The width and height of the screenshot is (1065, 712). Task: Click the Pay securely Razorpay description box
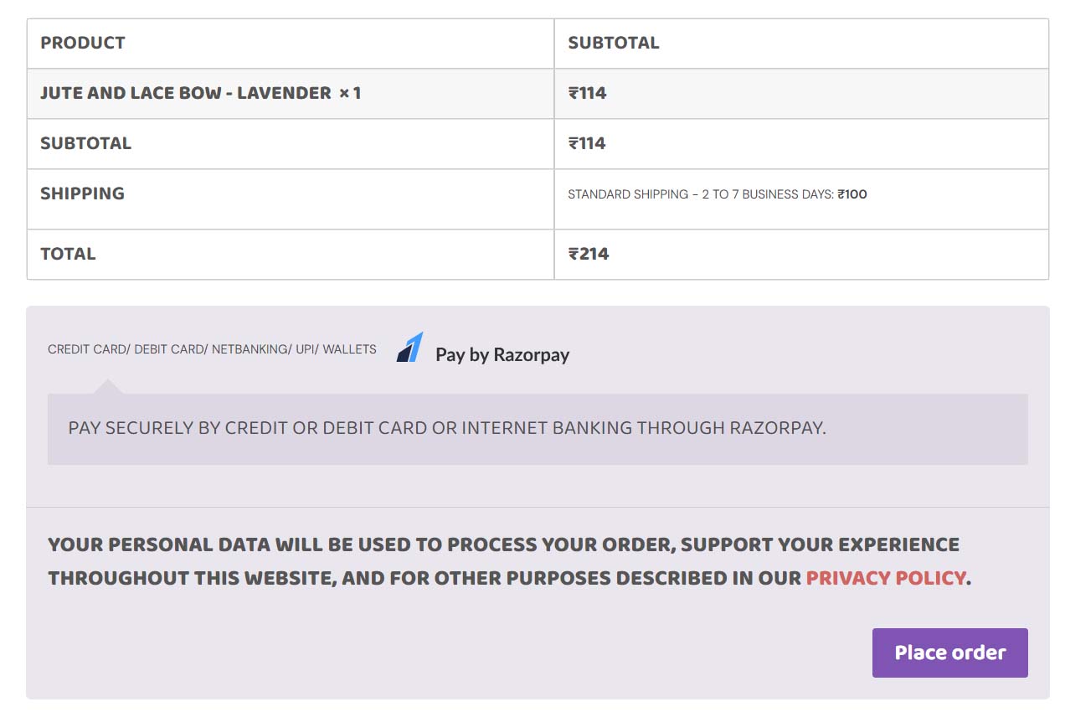538,429
